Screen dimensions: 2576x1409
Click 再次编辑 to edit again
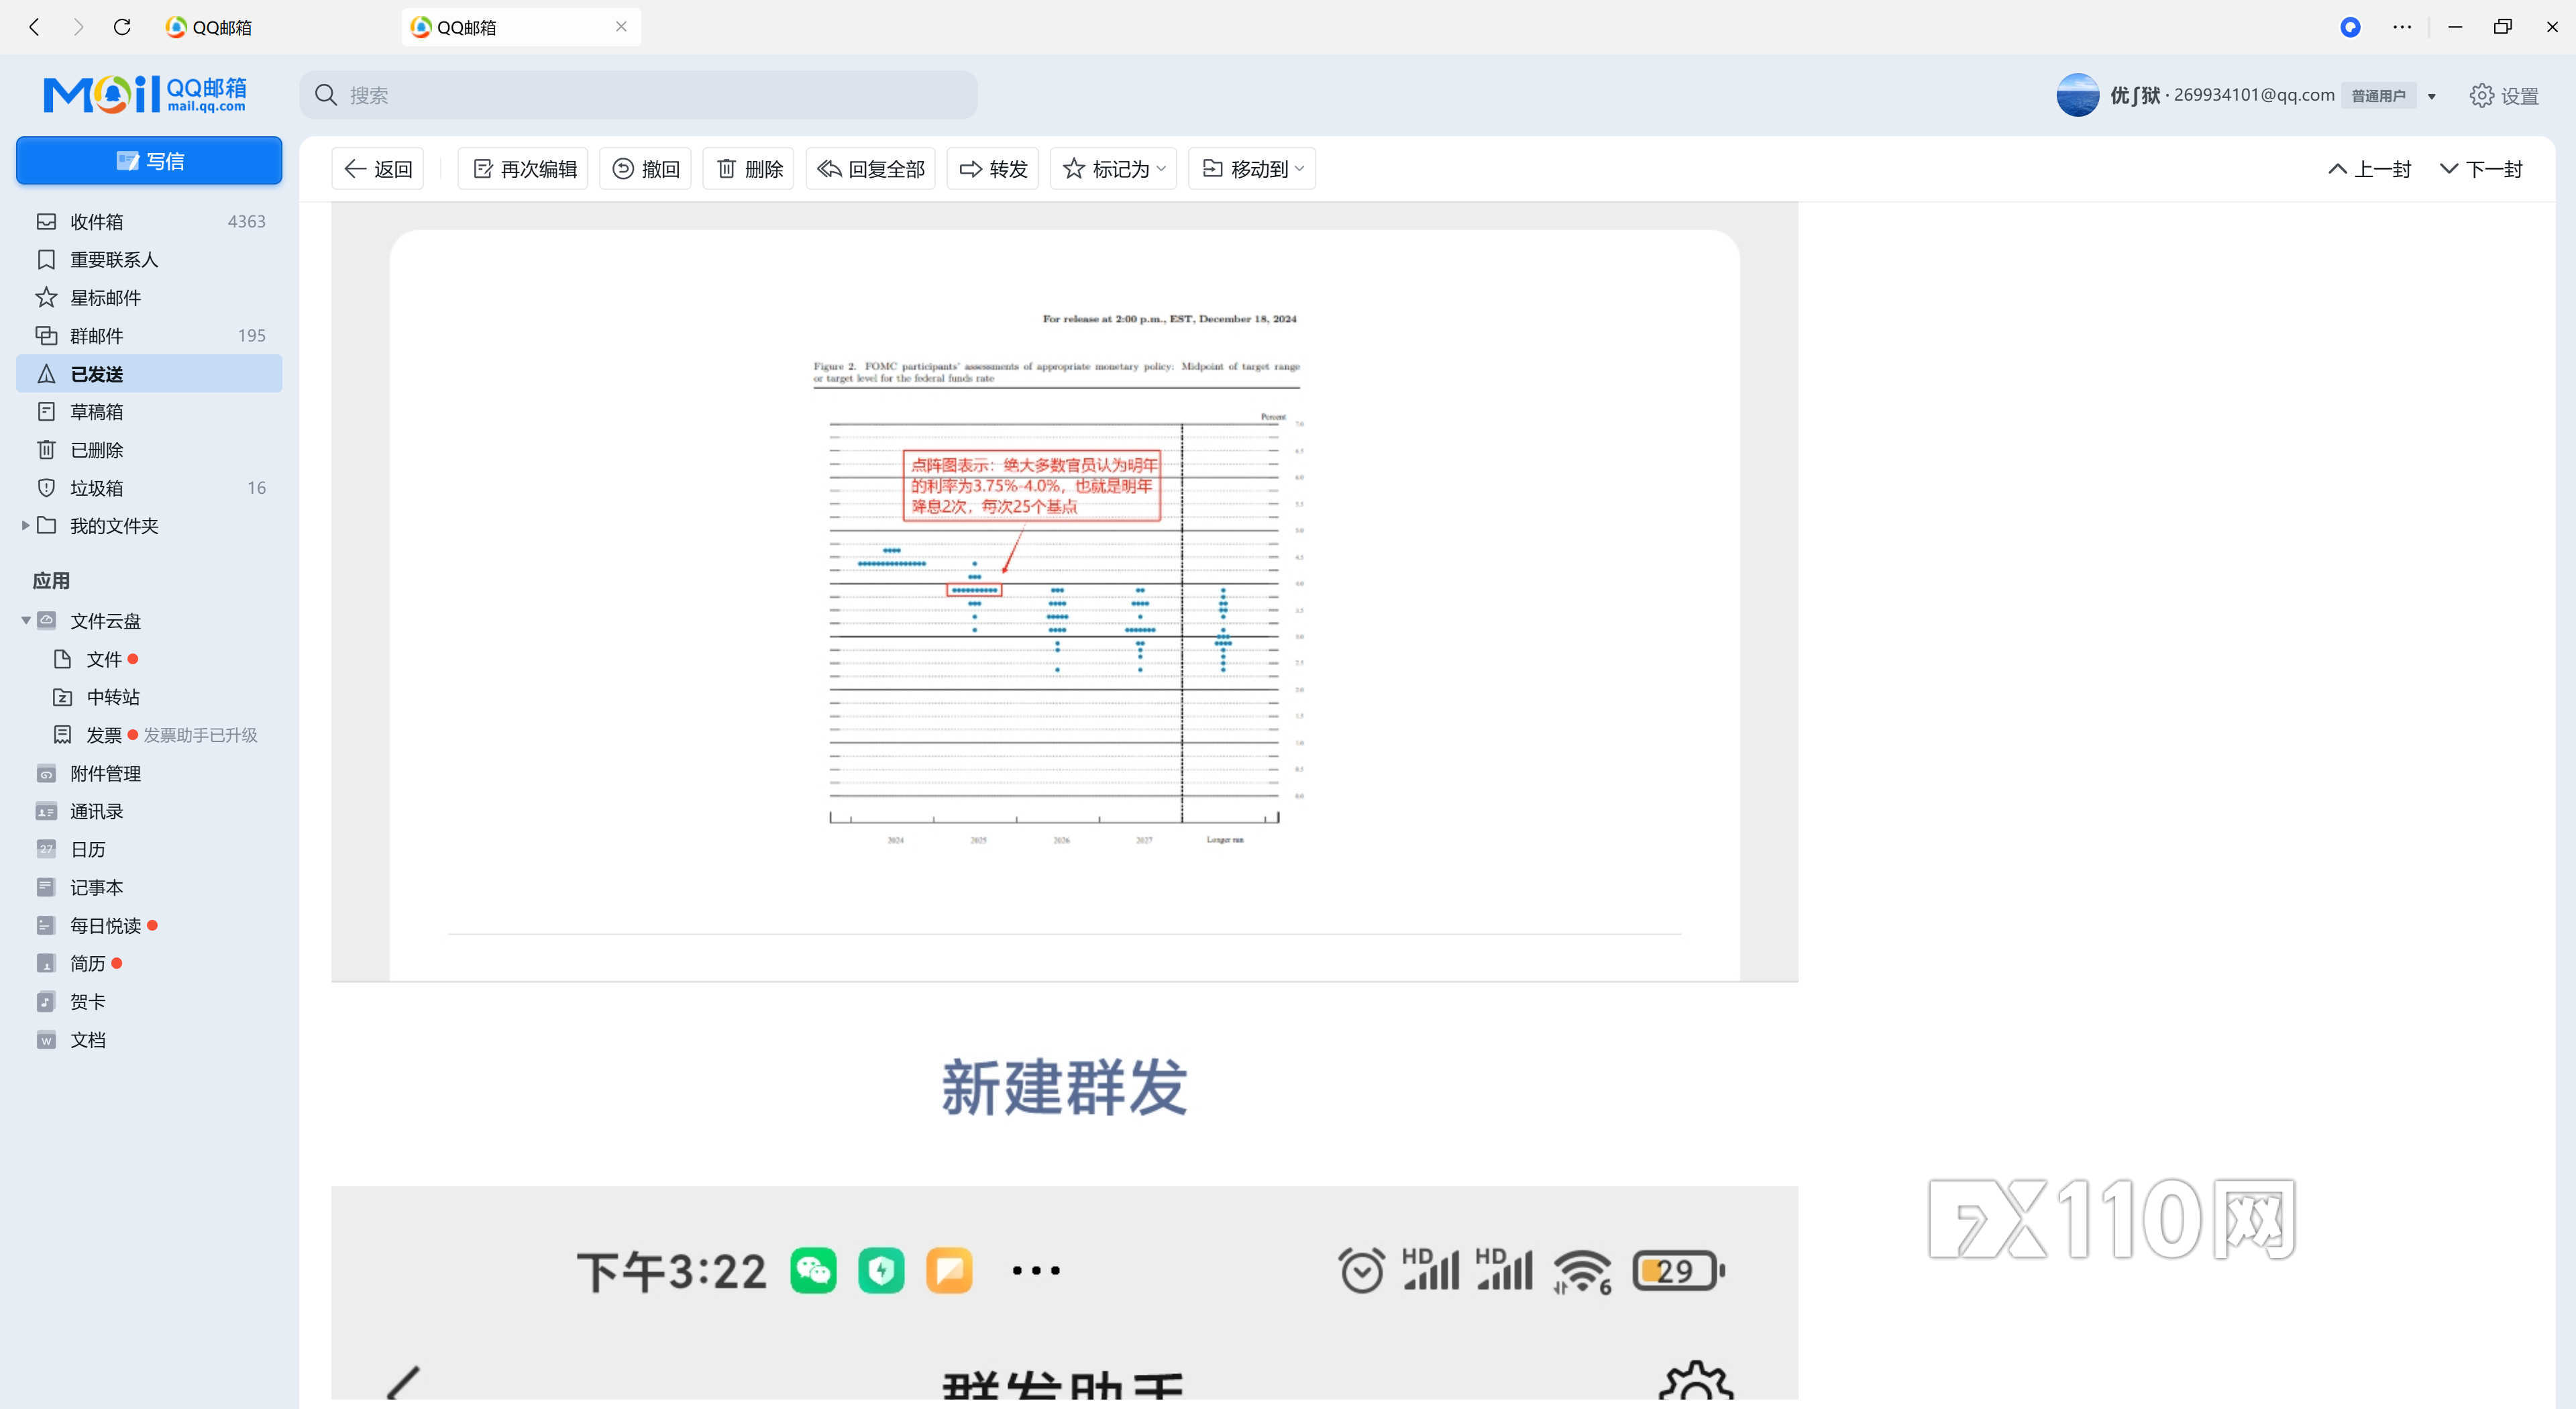tap(524, 169)
